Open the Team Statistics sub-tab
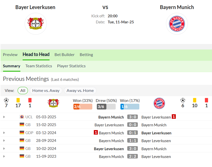This screenshot has width=212, height=167. point(39,66)
